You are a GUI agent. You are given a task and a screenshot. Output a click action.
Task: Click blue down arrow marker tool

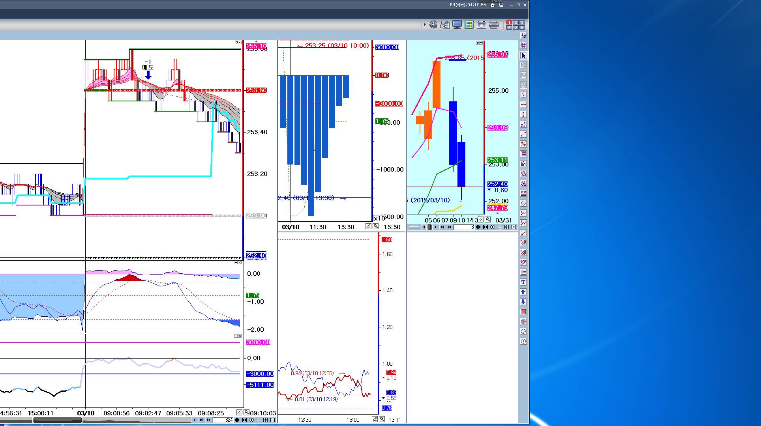[x=523, y=302]
